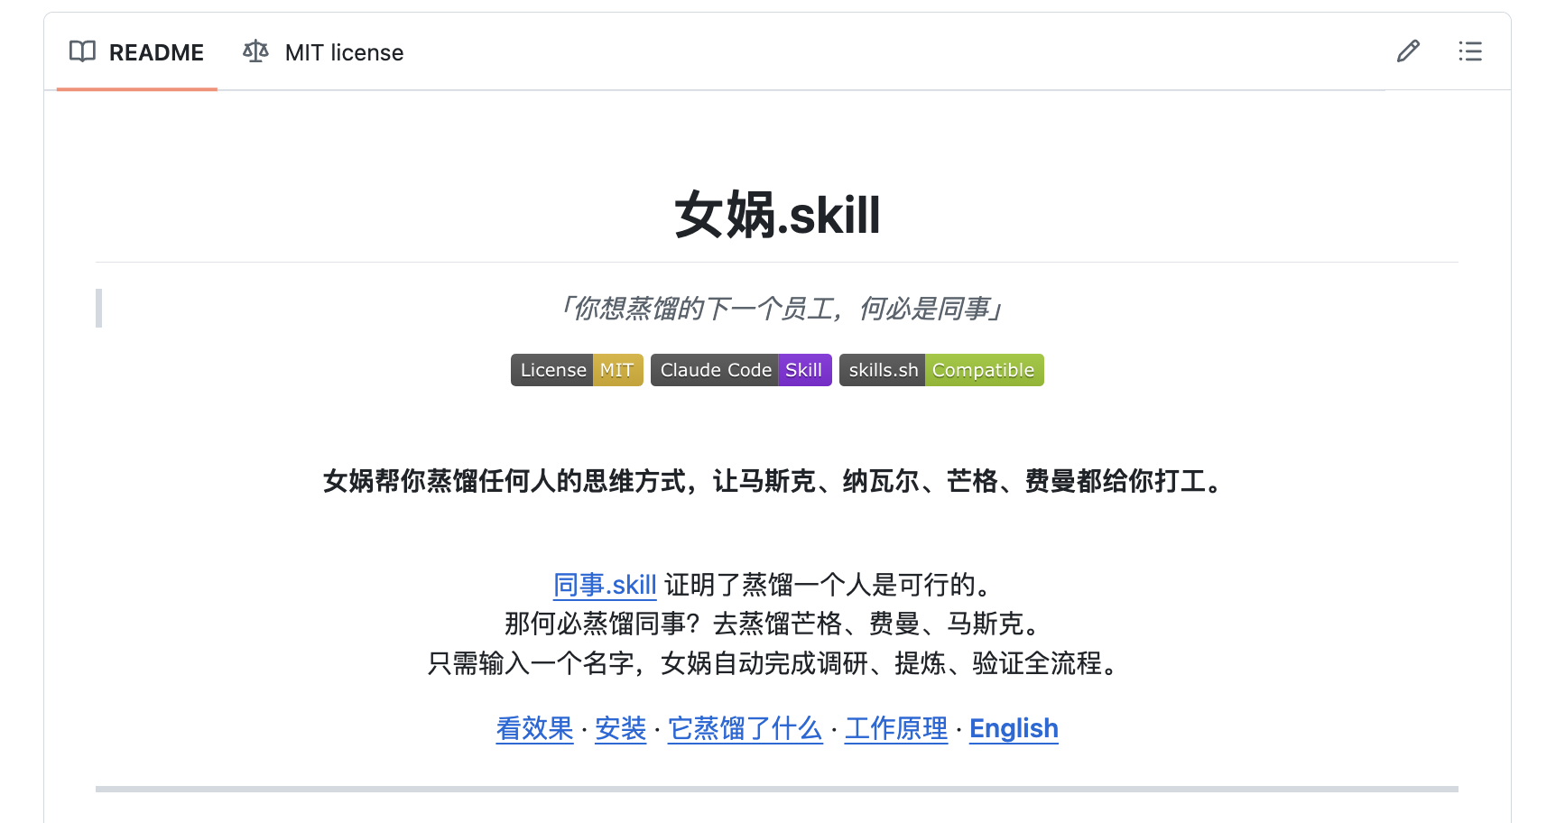Open the 工作原理 link
The height and width of the screenshot is (823, 1565).
pos(895,728)
